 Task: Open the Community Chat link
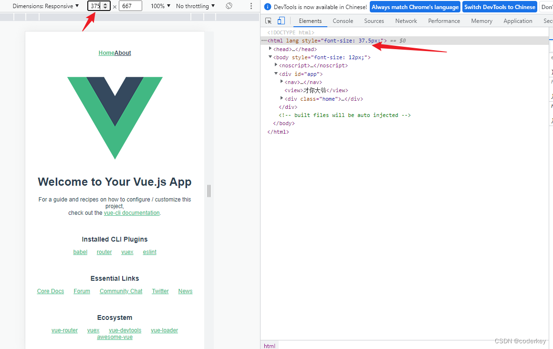(x=121, y=291)
